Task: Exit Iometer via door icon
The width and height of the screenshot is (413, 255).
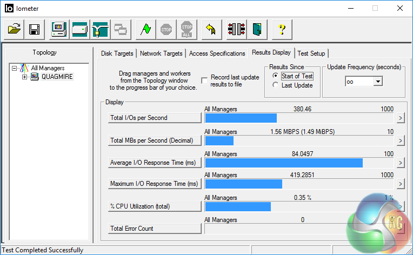Action: pyautogui.click(x=257, y=29)
